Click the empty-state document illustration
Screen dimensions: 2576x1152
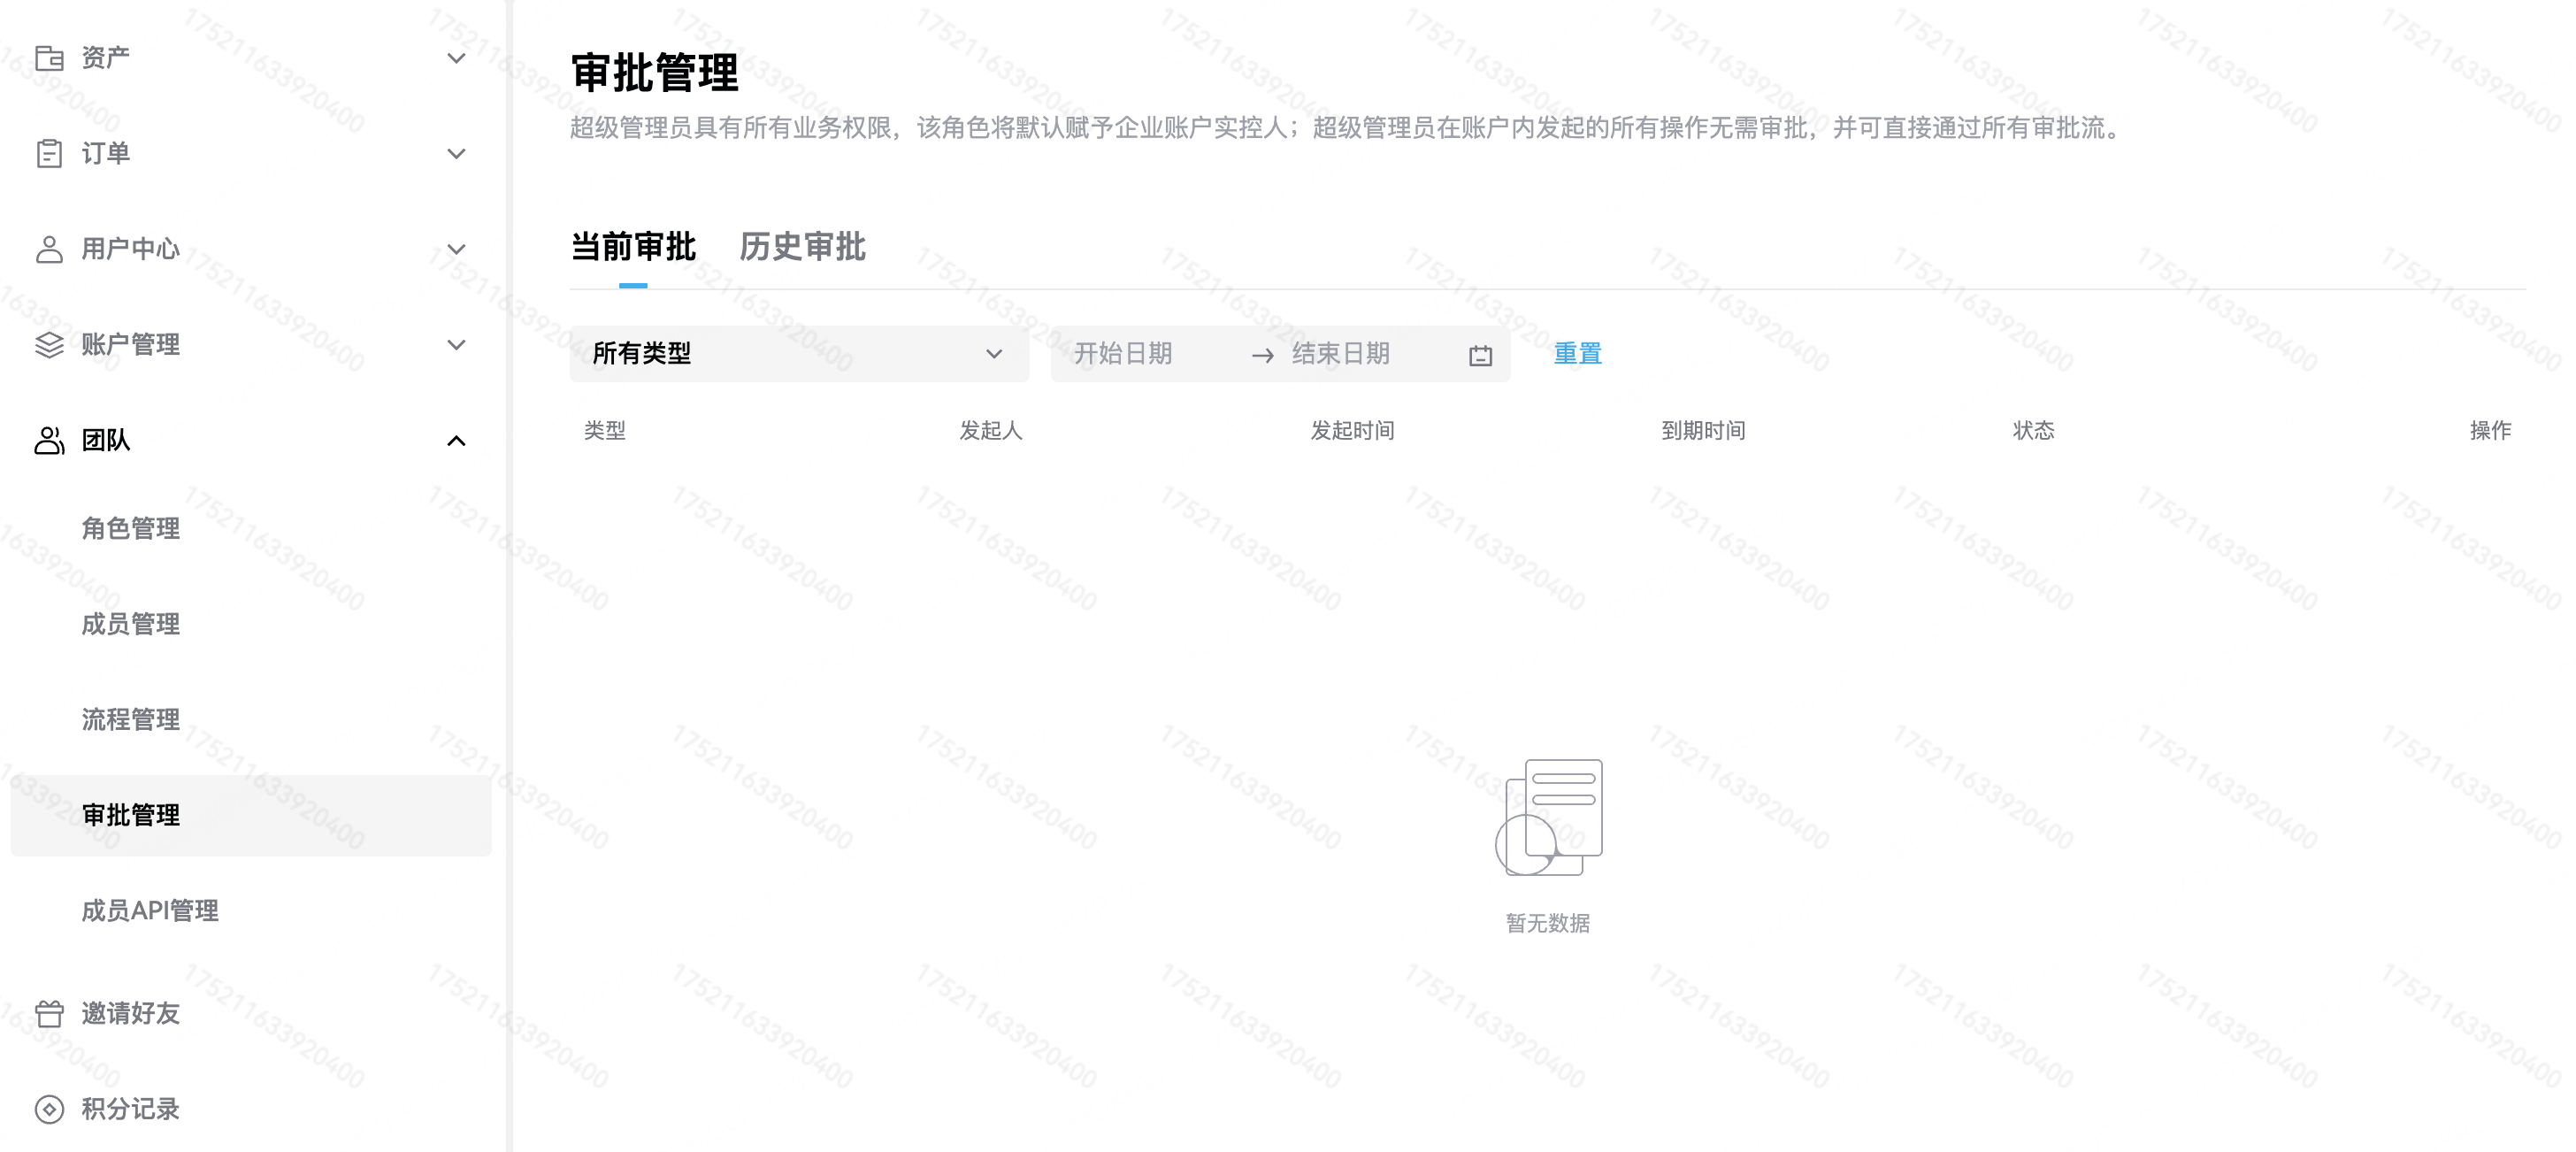point(1548,817)
